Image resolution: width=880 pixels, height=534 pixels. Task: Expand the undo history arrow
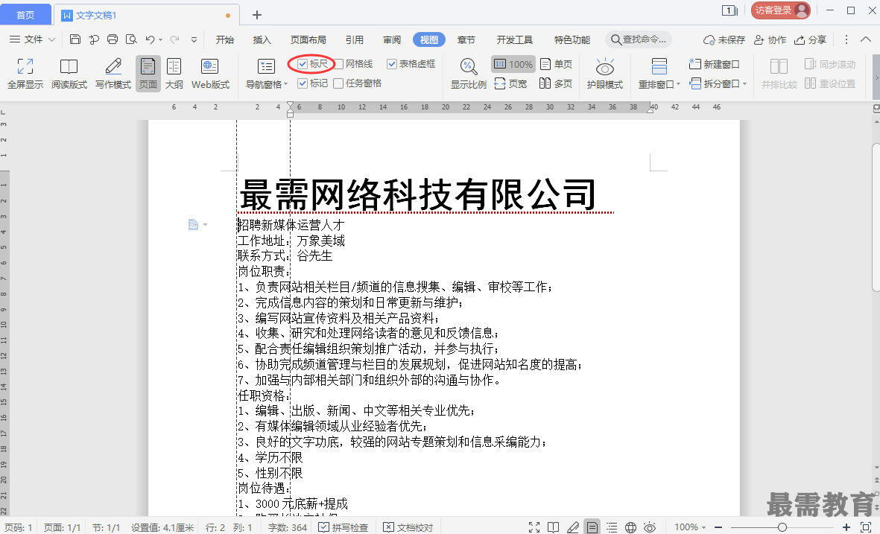pyautogui.click(x=161, y=39)
